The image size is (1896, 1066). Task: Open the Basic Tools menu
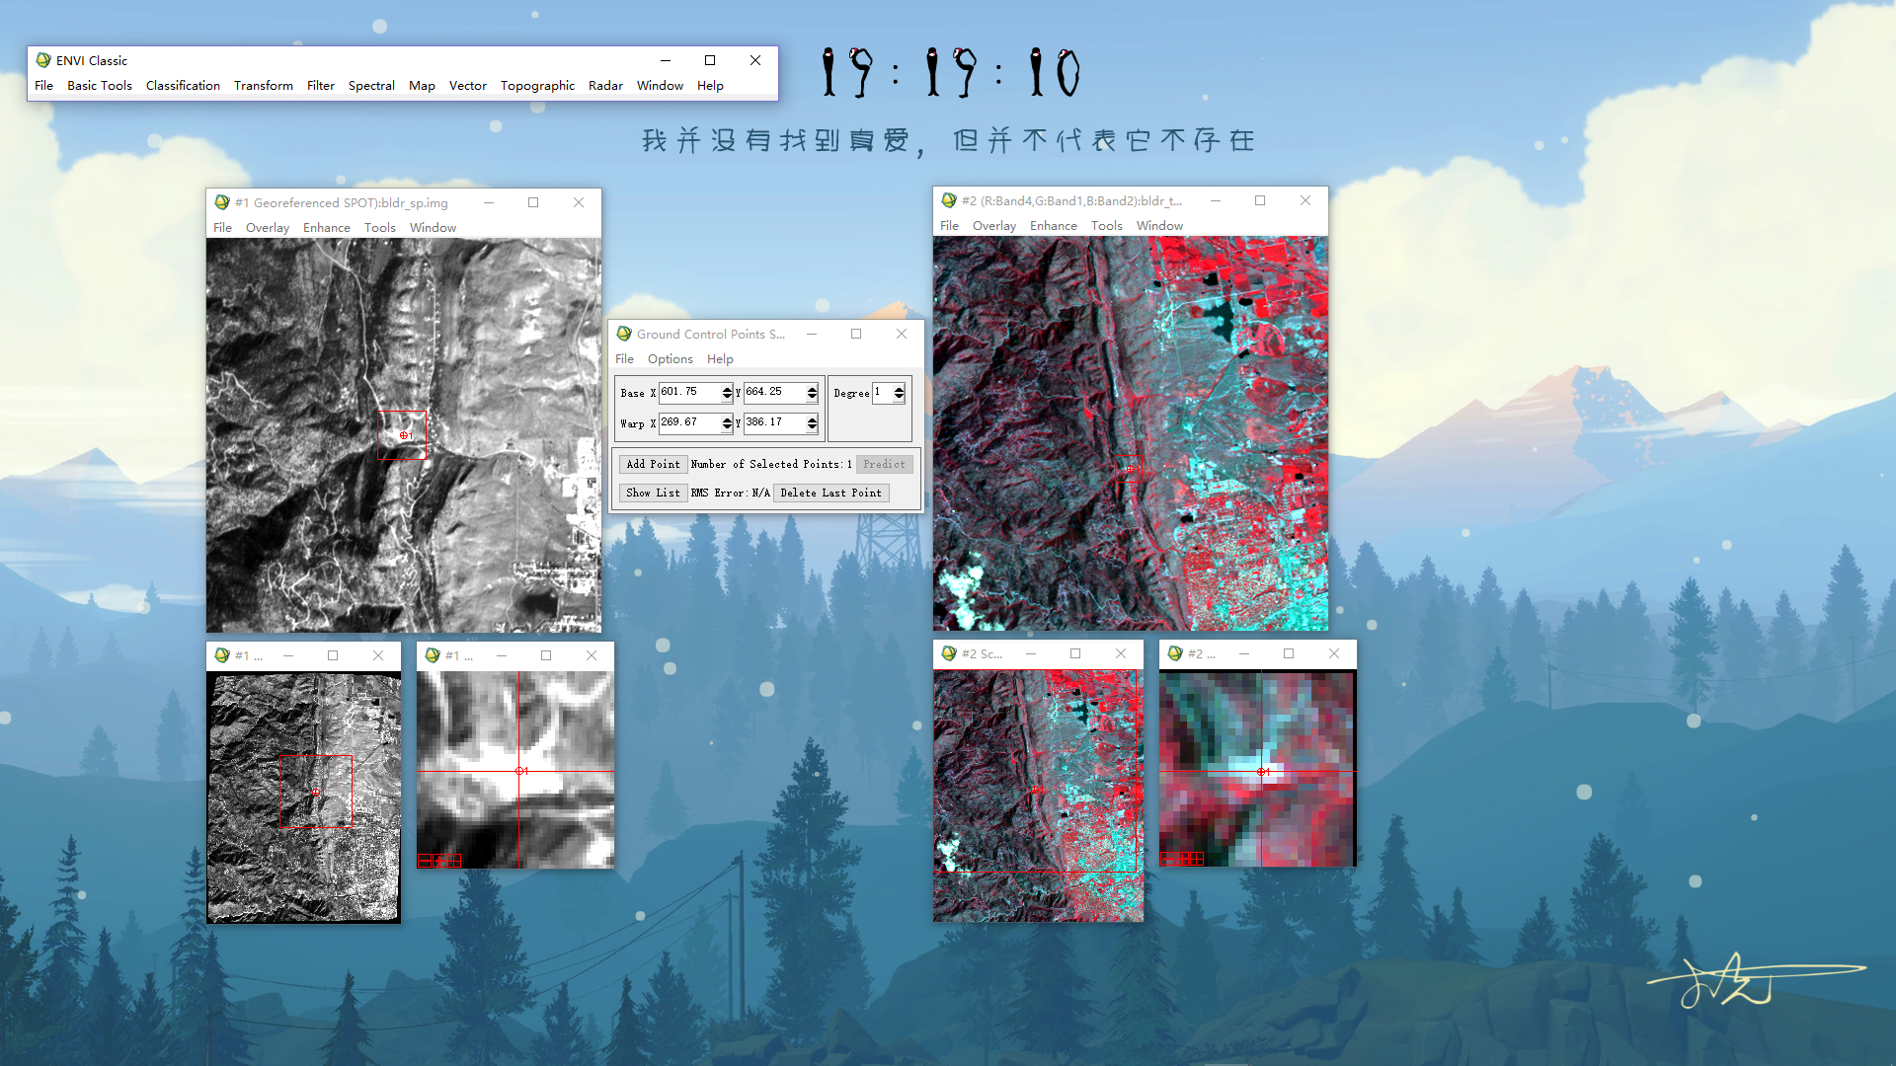click(100, 86)
